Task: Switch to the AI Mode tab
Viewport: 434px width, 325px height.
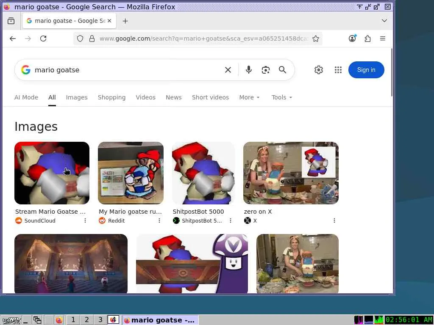Action: coord(26,97)
